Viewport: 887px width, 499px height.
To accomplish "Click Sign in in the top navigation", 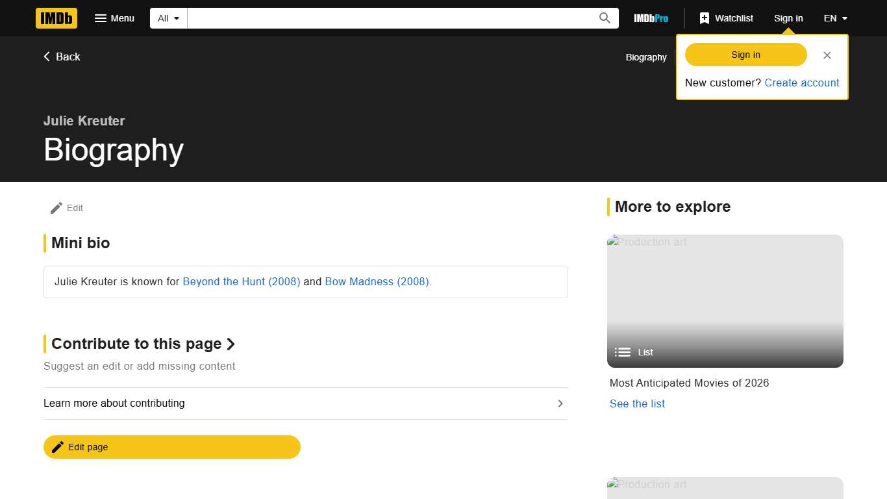I will (788, 18).
